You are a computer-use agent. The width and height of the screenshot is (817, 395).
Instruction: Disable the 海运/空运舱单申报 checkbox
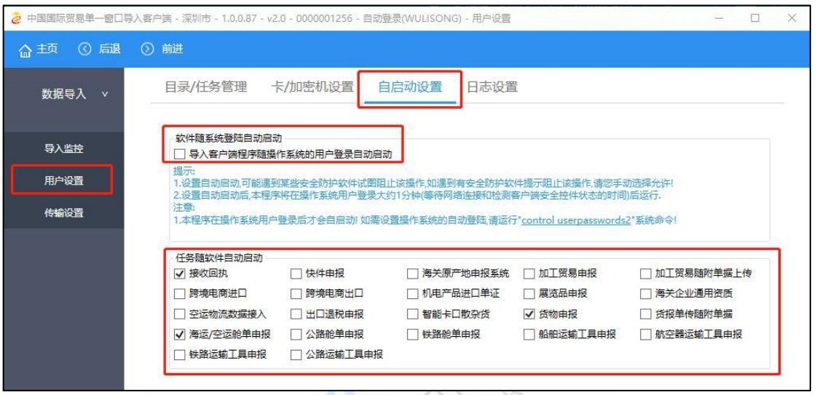180,335
